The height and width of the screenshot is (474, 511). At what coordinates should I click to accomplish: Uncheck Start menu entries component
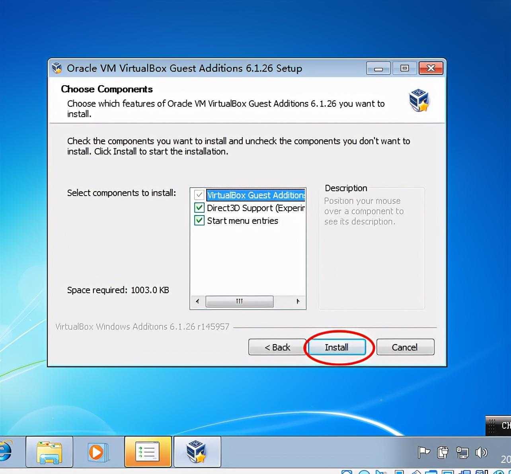(x=199, y=221)
